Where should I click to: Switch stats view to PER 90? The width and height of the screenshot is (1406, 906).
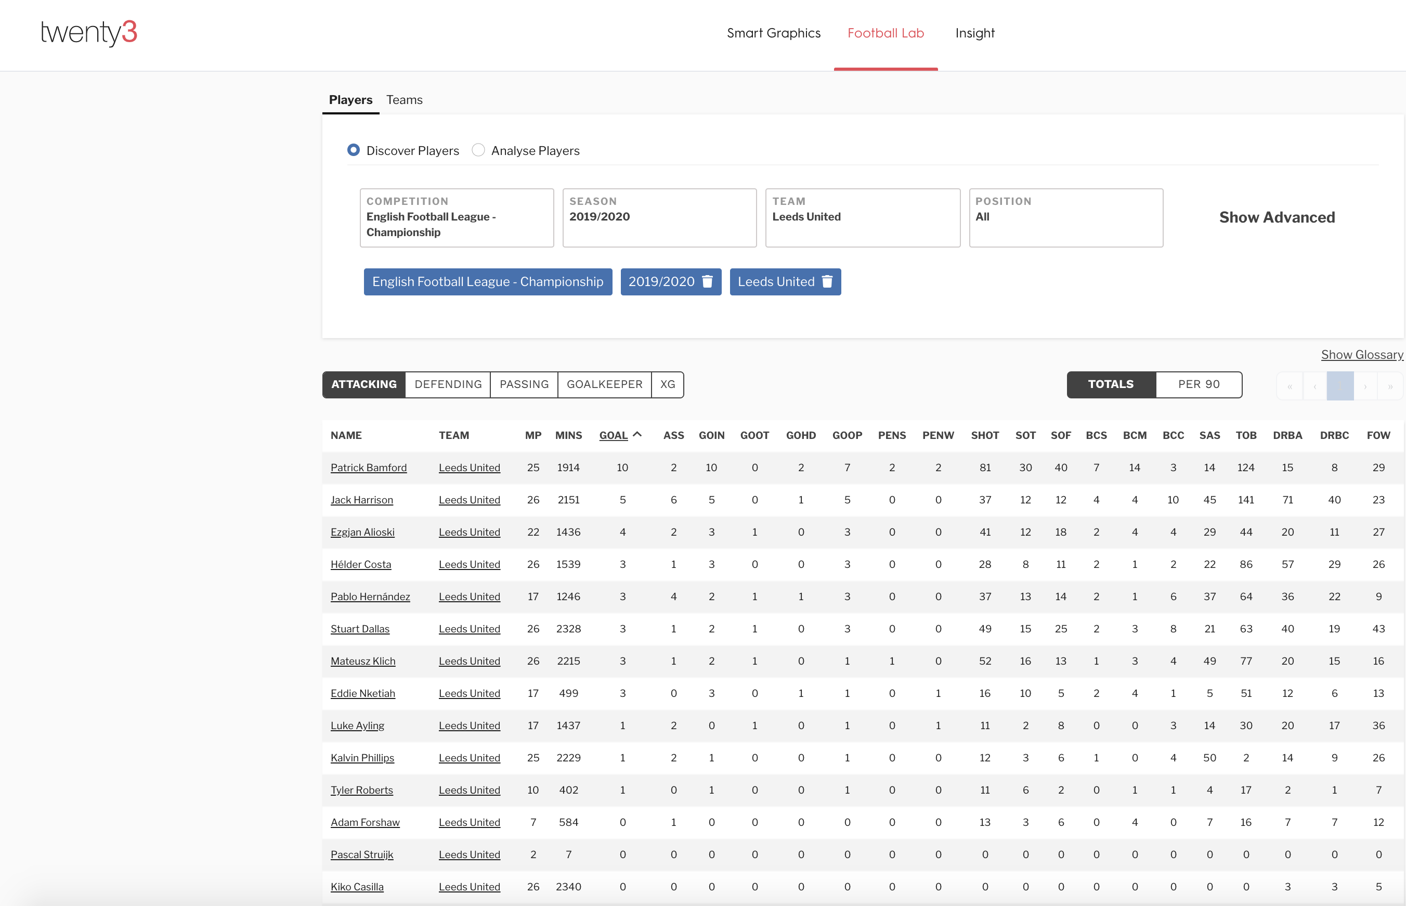(1199, 384)
